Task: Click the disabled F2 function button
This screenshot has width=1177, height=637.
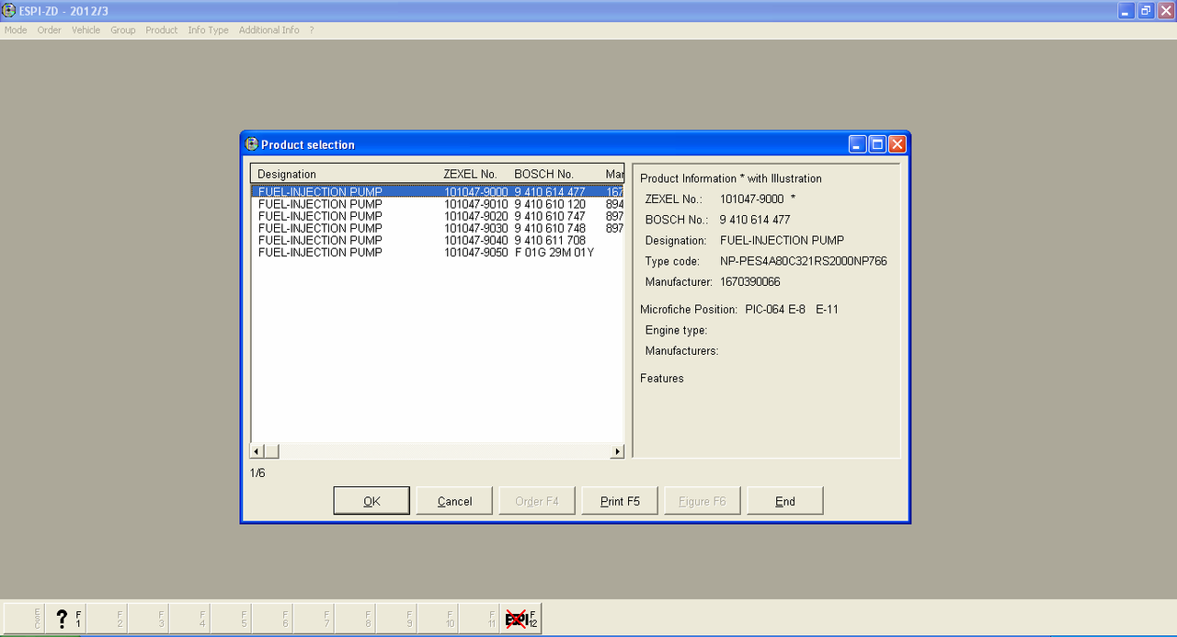Action: (107, 618)
